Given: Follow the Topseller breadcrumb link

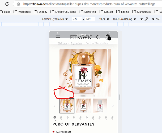Looking at the screenshot, I should click(x=76, y=43).
